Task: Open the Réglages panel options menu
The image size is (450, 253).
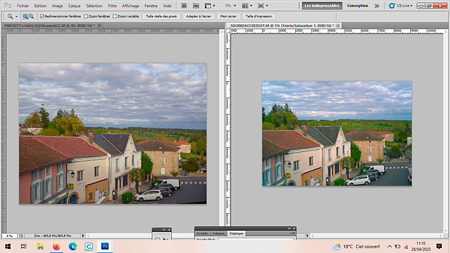Action: point(292,234)
